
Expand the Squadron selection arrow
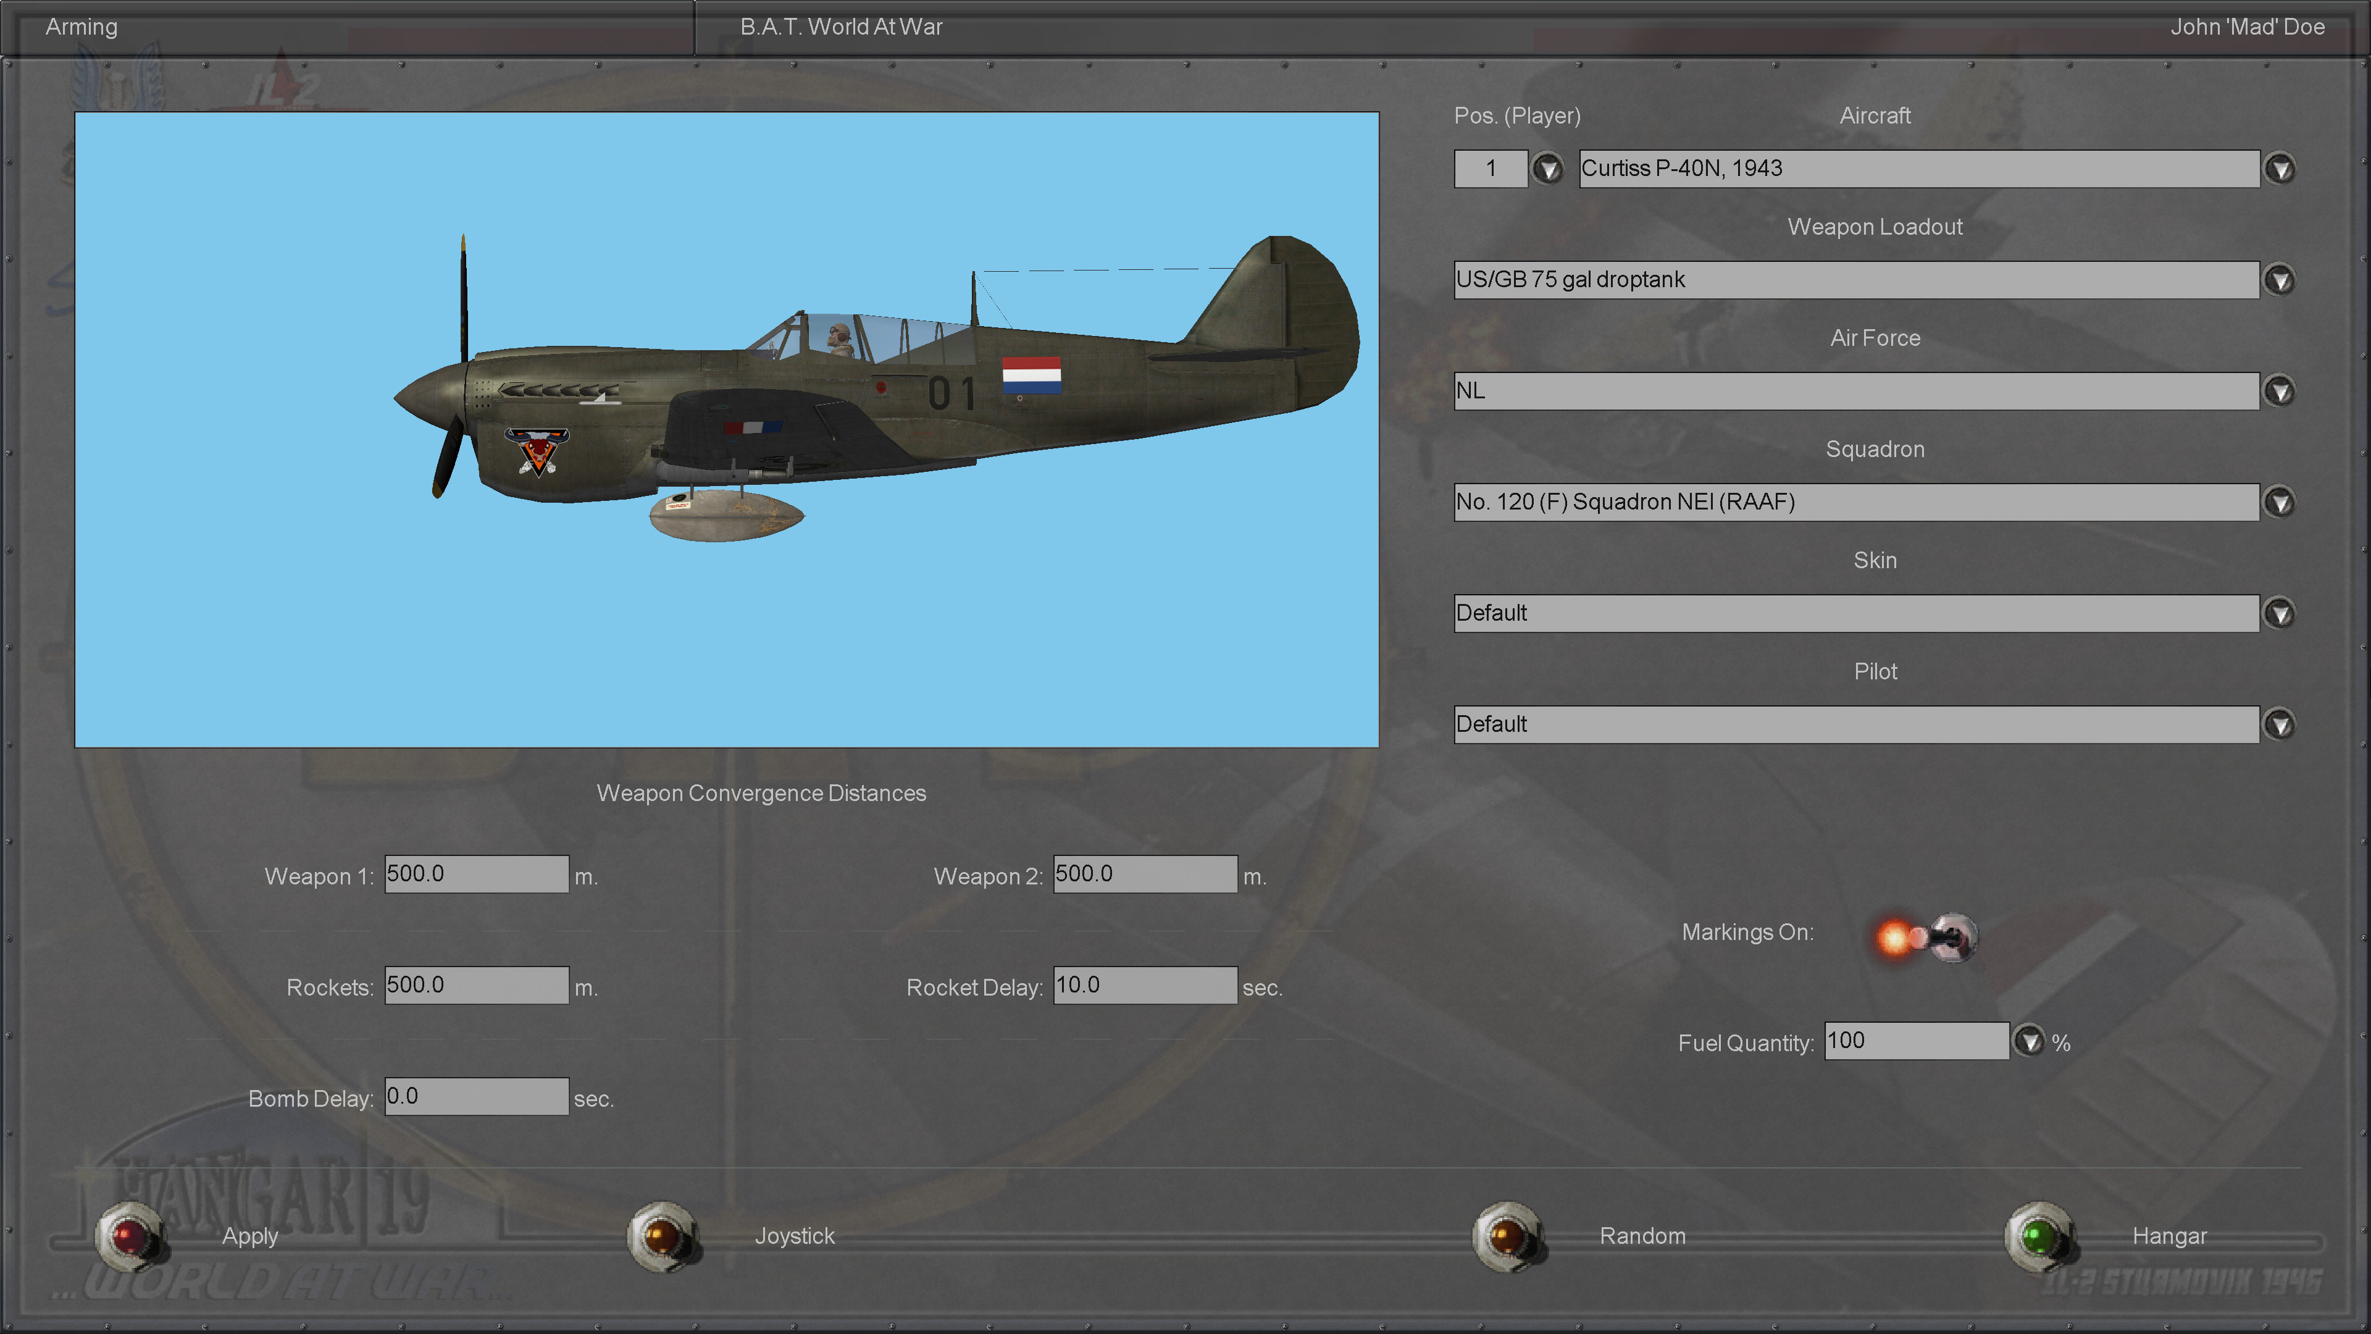(x=2279, y=503)
